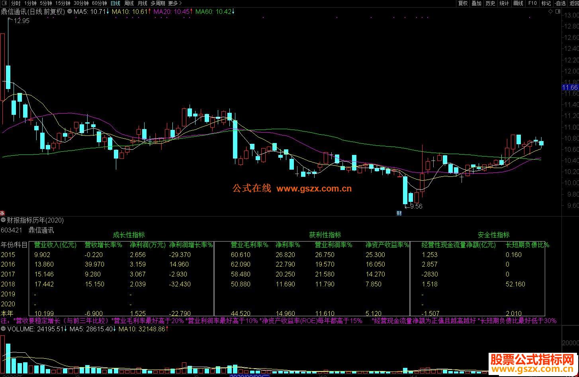Click the 统计 statistics button
The width and height of the screenshot is (579, 377).
click(504, 3)
